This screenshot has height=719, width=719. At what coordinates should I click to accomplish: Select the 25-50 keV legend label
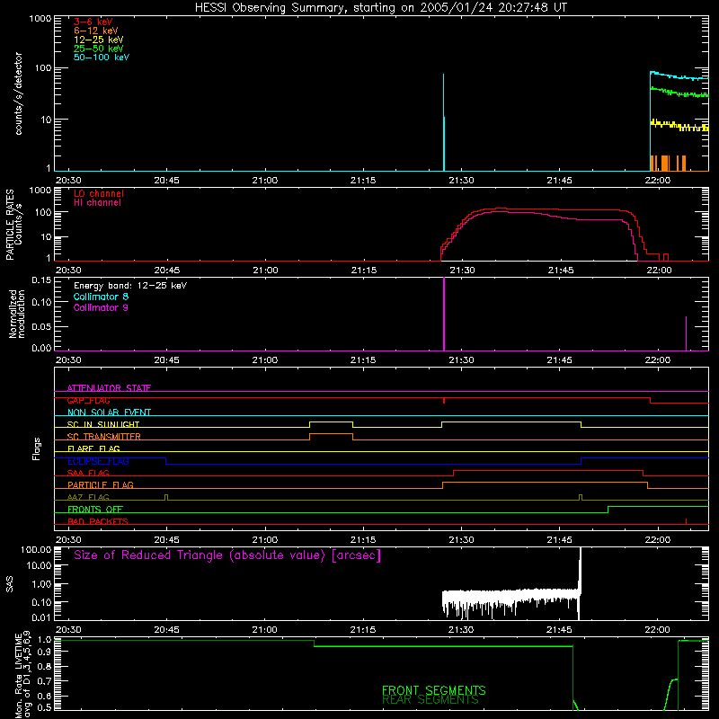click(x=99, y=49)
